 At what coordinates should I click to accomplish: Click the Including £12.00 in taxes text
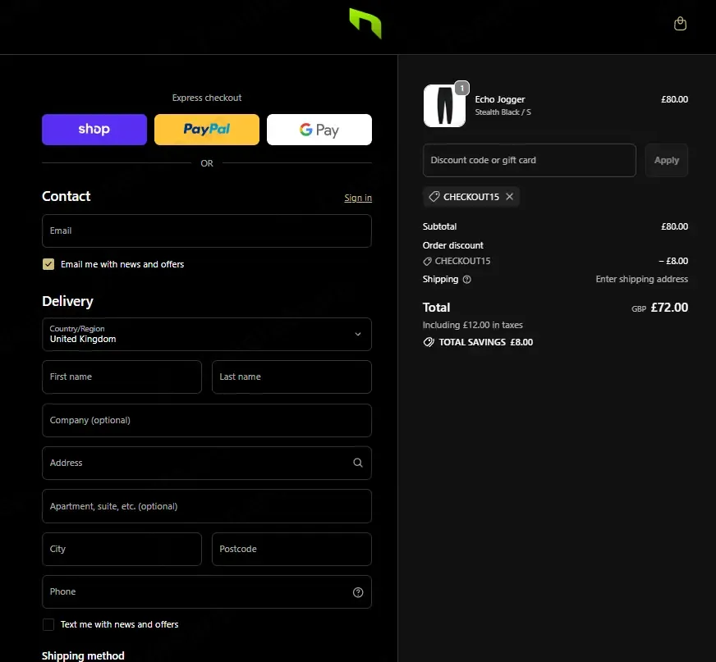tap(473, 325)
